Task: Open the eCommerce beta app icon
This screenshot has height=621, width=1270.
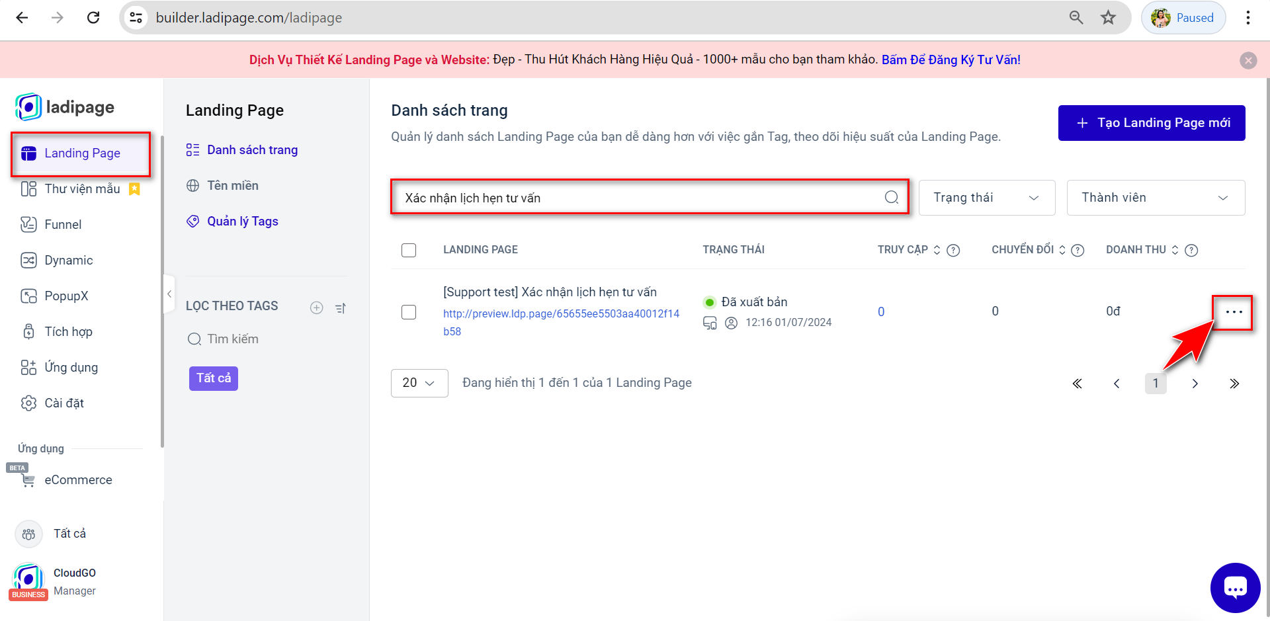Action: (x=28, y=479)
